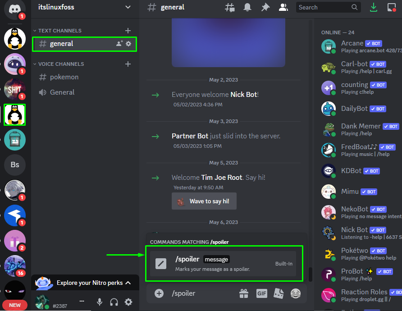Click DailyBot in member list
Viewport: 402px width, 311px height.
coord(360,109)
